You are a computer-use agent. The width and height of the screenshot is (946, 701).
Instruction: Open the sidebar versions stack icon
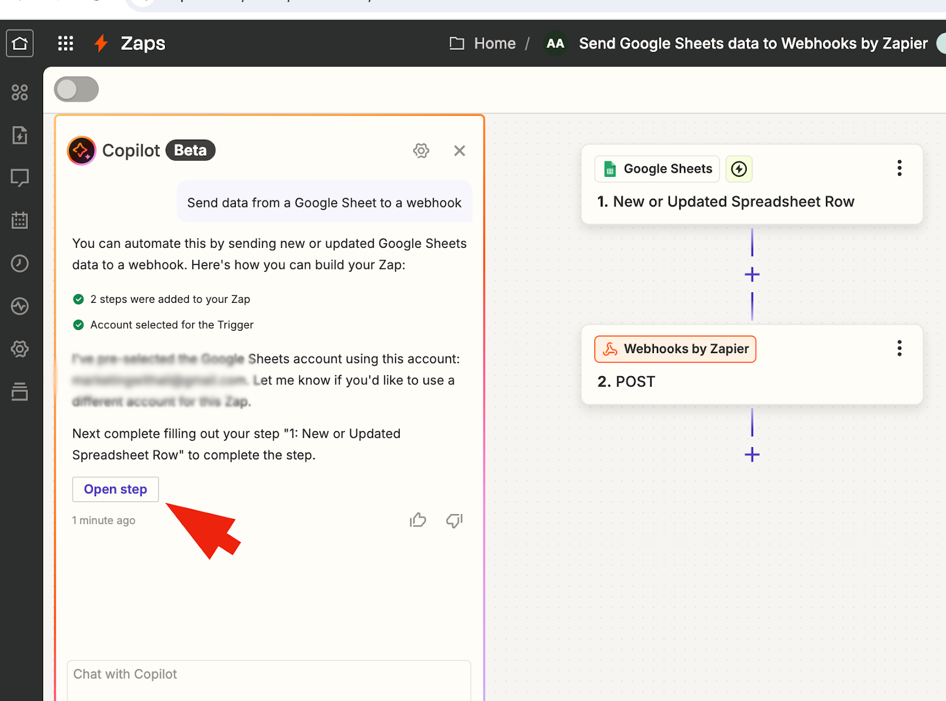coord(20,392)
